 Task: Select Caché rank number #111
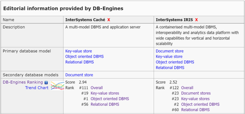tap(84, 88)
